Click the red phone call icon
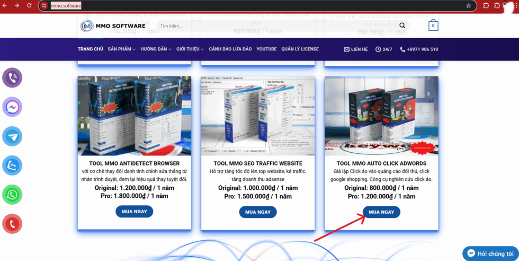The height and width of the screenshot is (261, 519). (12, 224)
